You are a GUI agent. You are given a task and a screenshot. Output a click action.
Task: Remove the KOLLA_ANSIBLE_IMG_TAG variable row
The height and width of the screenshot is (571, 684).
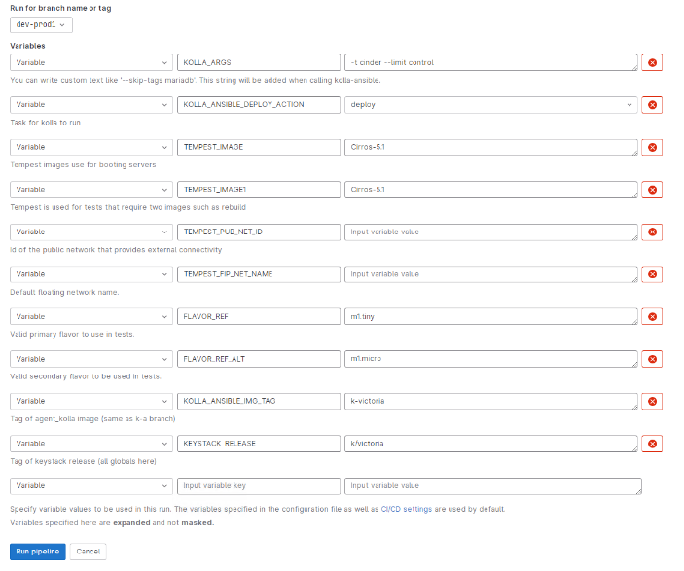point(652,401)
